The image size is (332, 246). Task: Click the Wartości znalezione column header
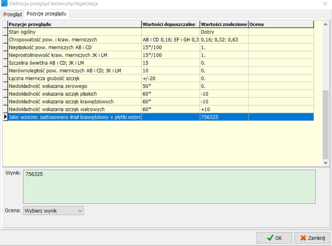click(224, 24)
